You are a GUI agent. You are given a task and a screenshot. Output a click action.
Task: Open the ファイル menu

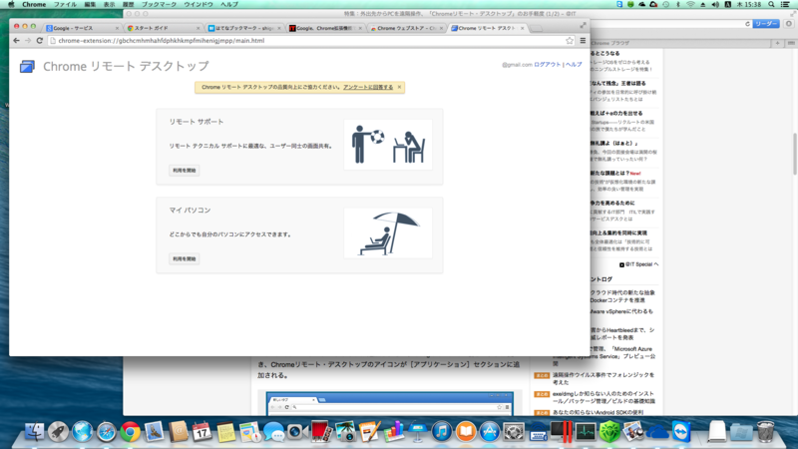[65, 4]
